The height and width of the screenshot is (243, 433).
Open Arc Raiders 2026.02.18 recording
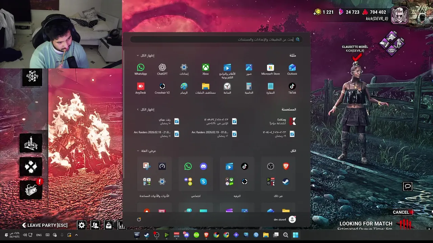click(157, 134)
